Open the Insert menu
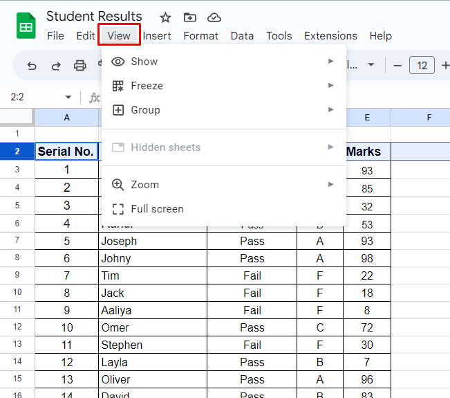Screen dimensions: 450x398 point(157,36)
